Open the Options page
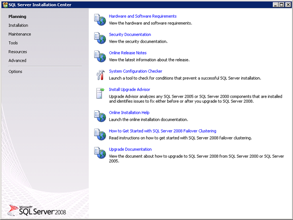 pos(15,72)
